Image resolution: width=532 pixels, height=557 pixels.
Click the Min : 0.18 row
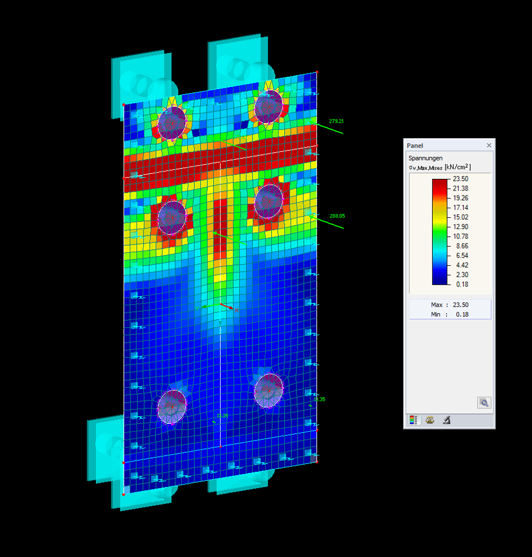click(450, 314)
